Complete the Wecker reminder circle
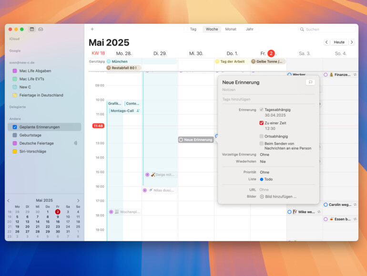The image size is (367, 276). [x=289, y=74]
